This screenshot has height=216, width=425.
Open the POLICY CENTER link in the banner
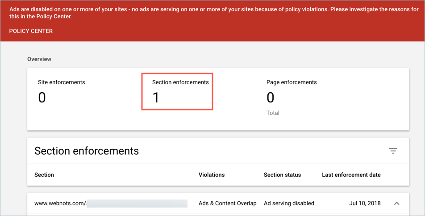tap(31, 31)
